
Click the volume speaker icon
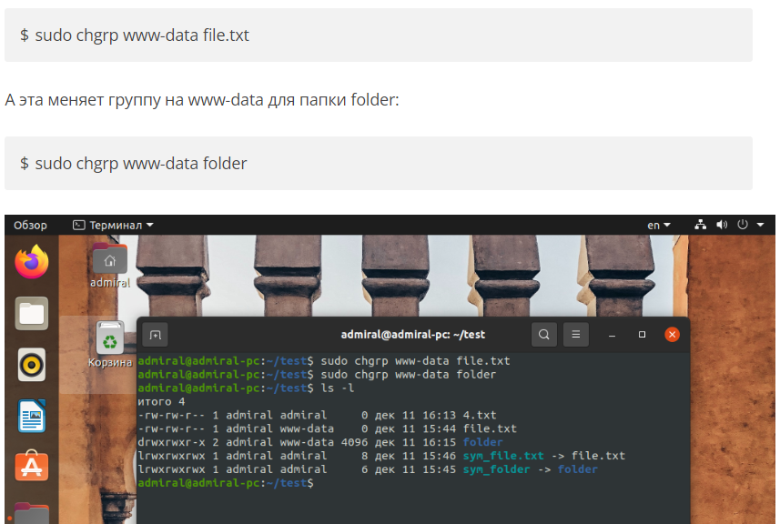click(722, 225)
